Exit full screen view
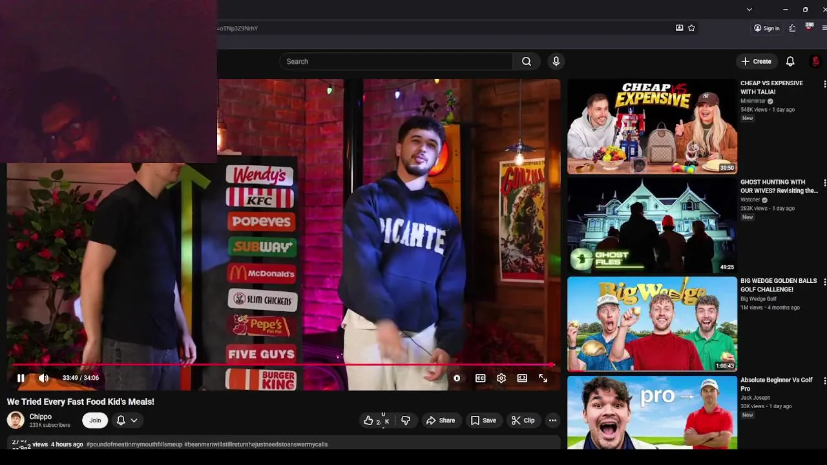Viewport: 827px width, 465px height. pyautogui.click(x=543, y=378)
